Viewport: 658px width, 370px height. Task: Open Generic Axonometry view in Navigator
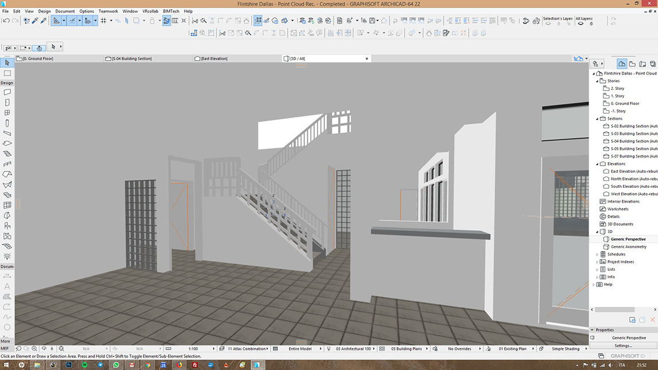click(x=628, y=247)
